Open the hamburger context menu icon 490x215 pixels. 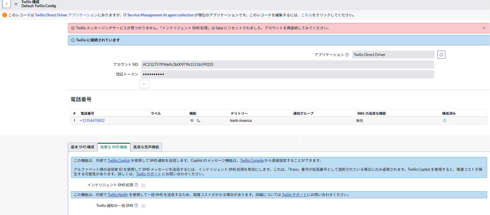tap(16, 4)
